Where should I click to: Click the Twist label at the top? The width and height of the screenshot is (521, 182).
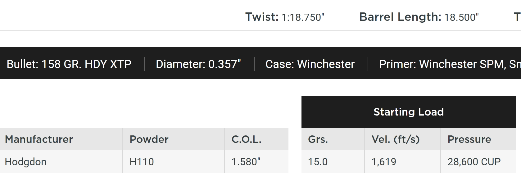(262, 17)
